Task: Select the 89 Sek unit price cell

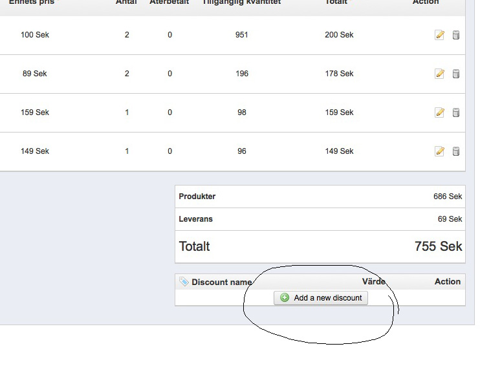Action: tap(34, 74)
